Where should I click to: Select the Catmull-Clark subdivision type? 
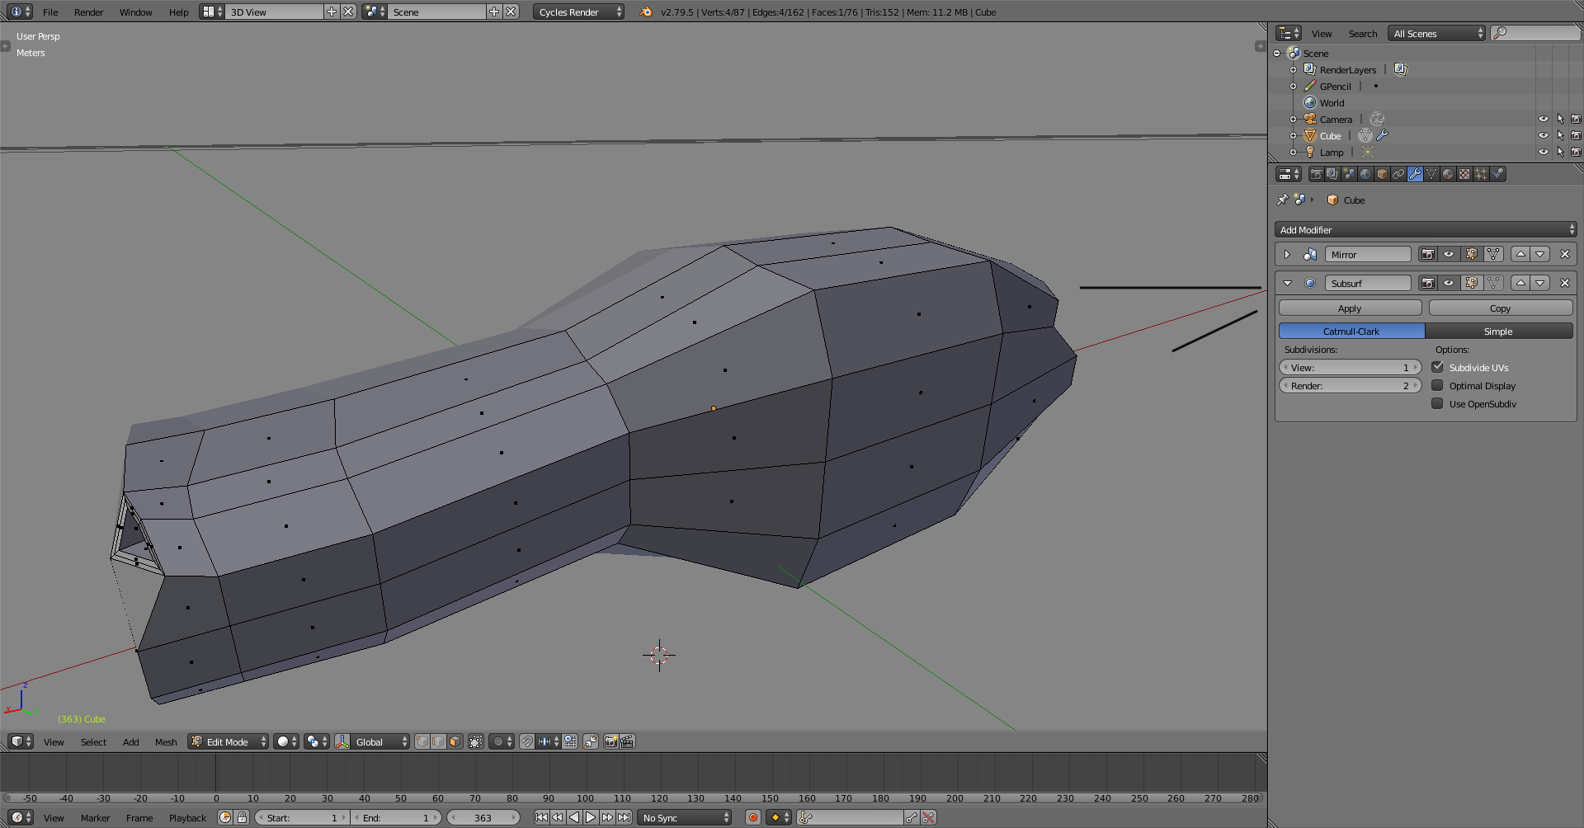pos(1351,331)
